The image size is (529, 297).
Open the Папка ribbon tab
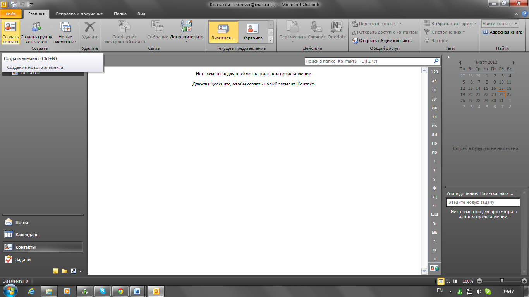tap(120, 14)
